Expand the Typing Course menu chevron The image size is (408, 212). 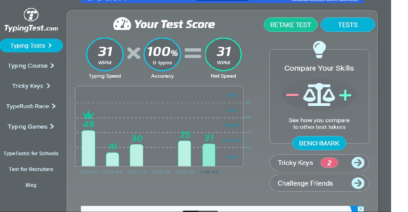(52, 66)
